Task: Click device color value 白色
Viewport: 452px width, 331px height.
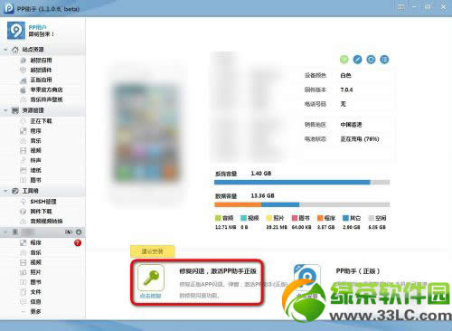Action: click(345, 75)
